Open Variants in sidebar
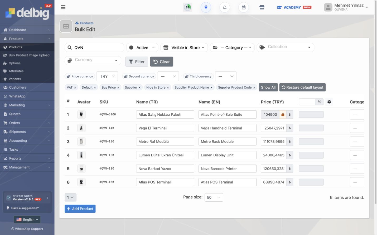377x235 pixels. (x=27, y=79)
